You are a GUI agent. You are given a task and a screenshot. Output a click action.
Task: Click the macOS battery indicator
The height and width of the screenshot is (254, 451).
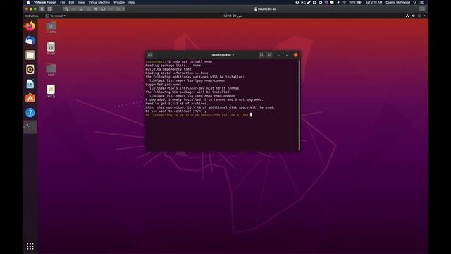[355, 2]
